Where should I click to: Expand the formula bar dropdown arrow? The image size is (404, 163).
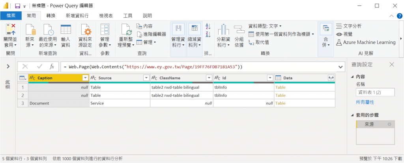[341, 67]
